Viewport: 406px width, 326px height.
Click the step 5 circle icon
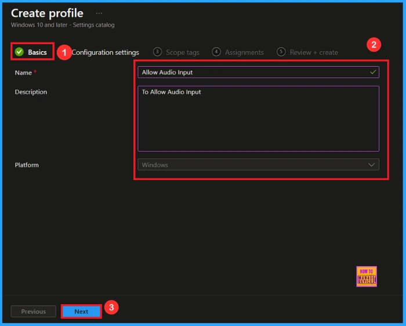[281, 52]
